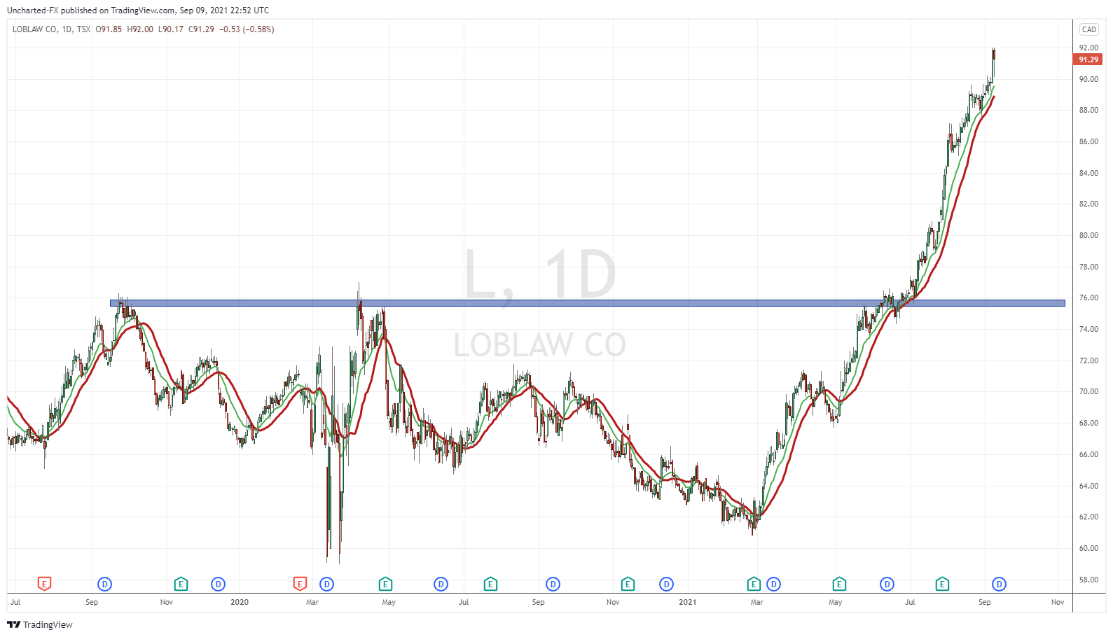Click the red 91.29 current price tag

[x=1088, y=59]
